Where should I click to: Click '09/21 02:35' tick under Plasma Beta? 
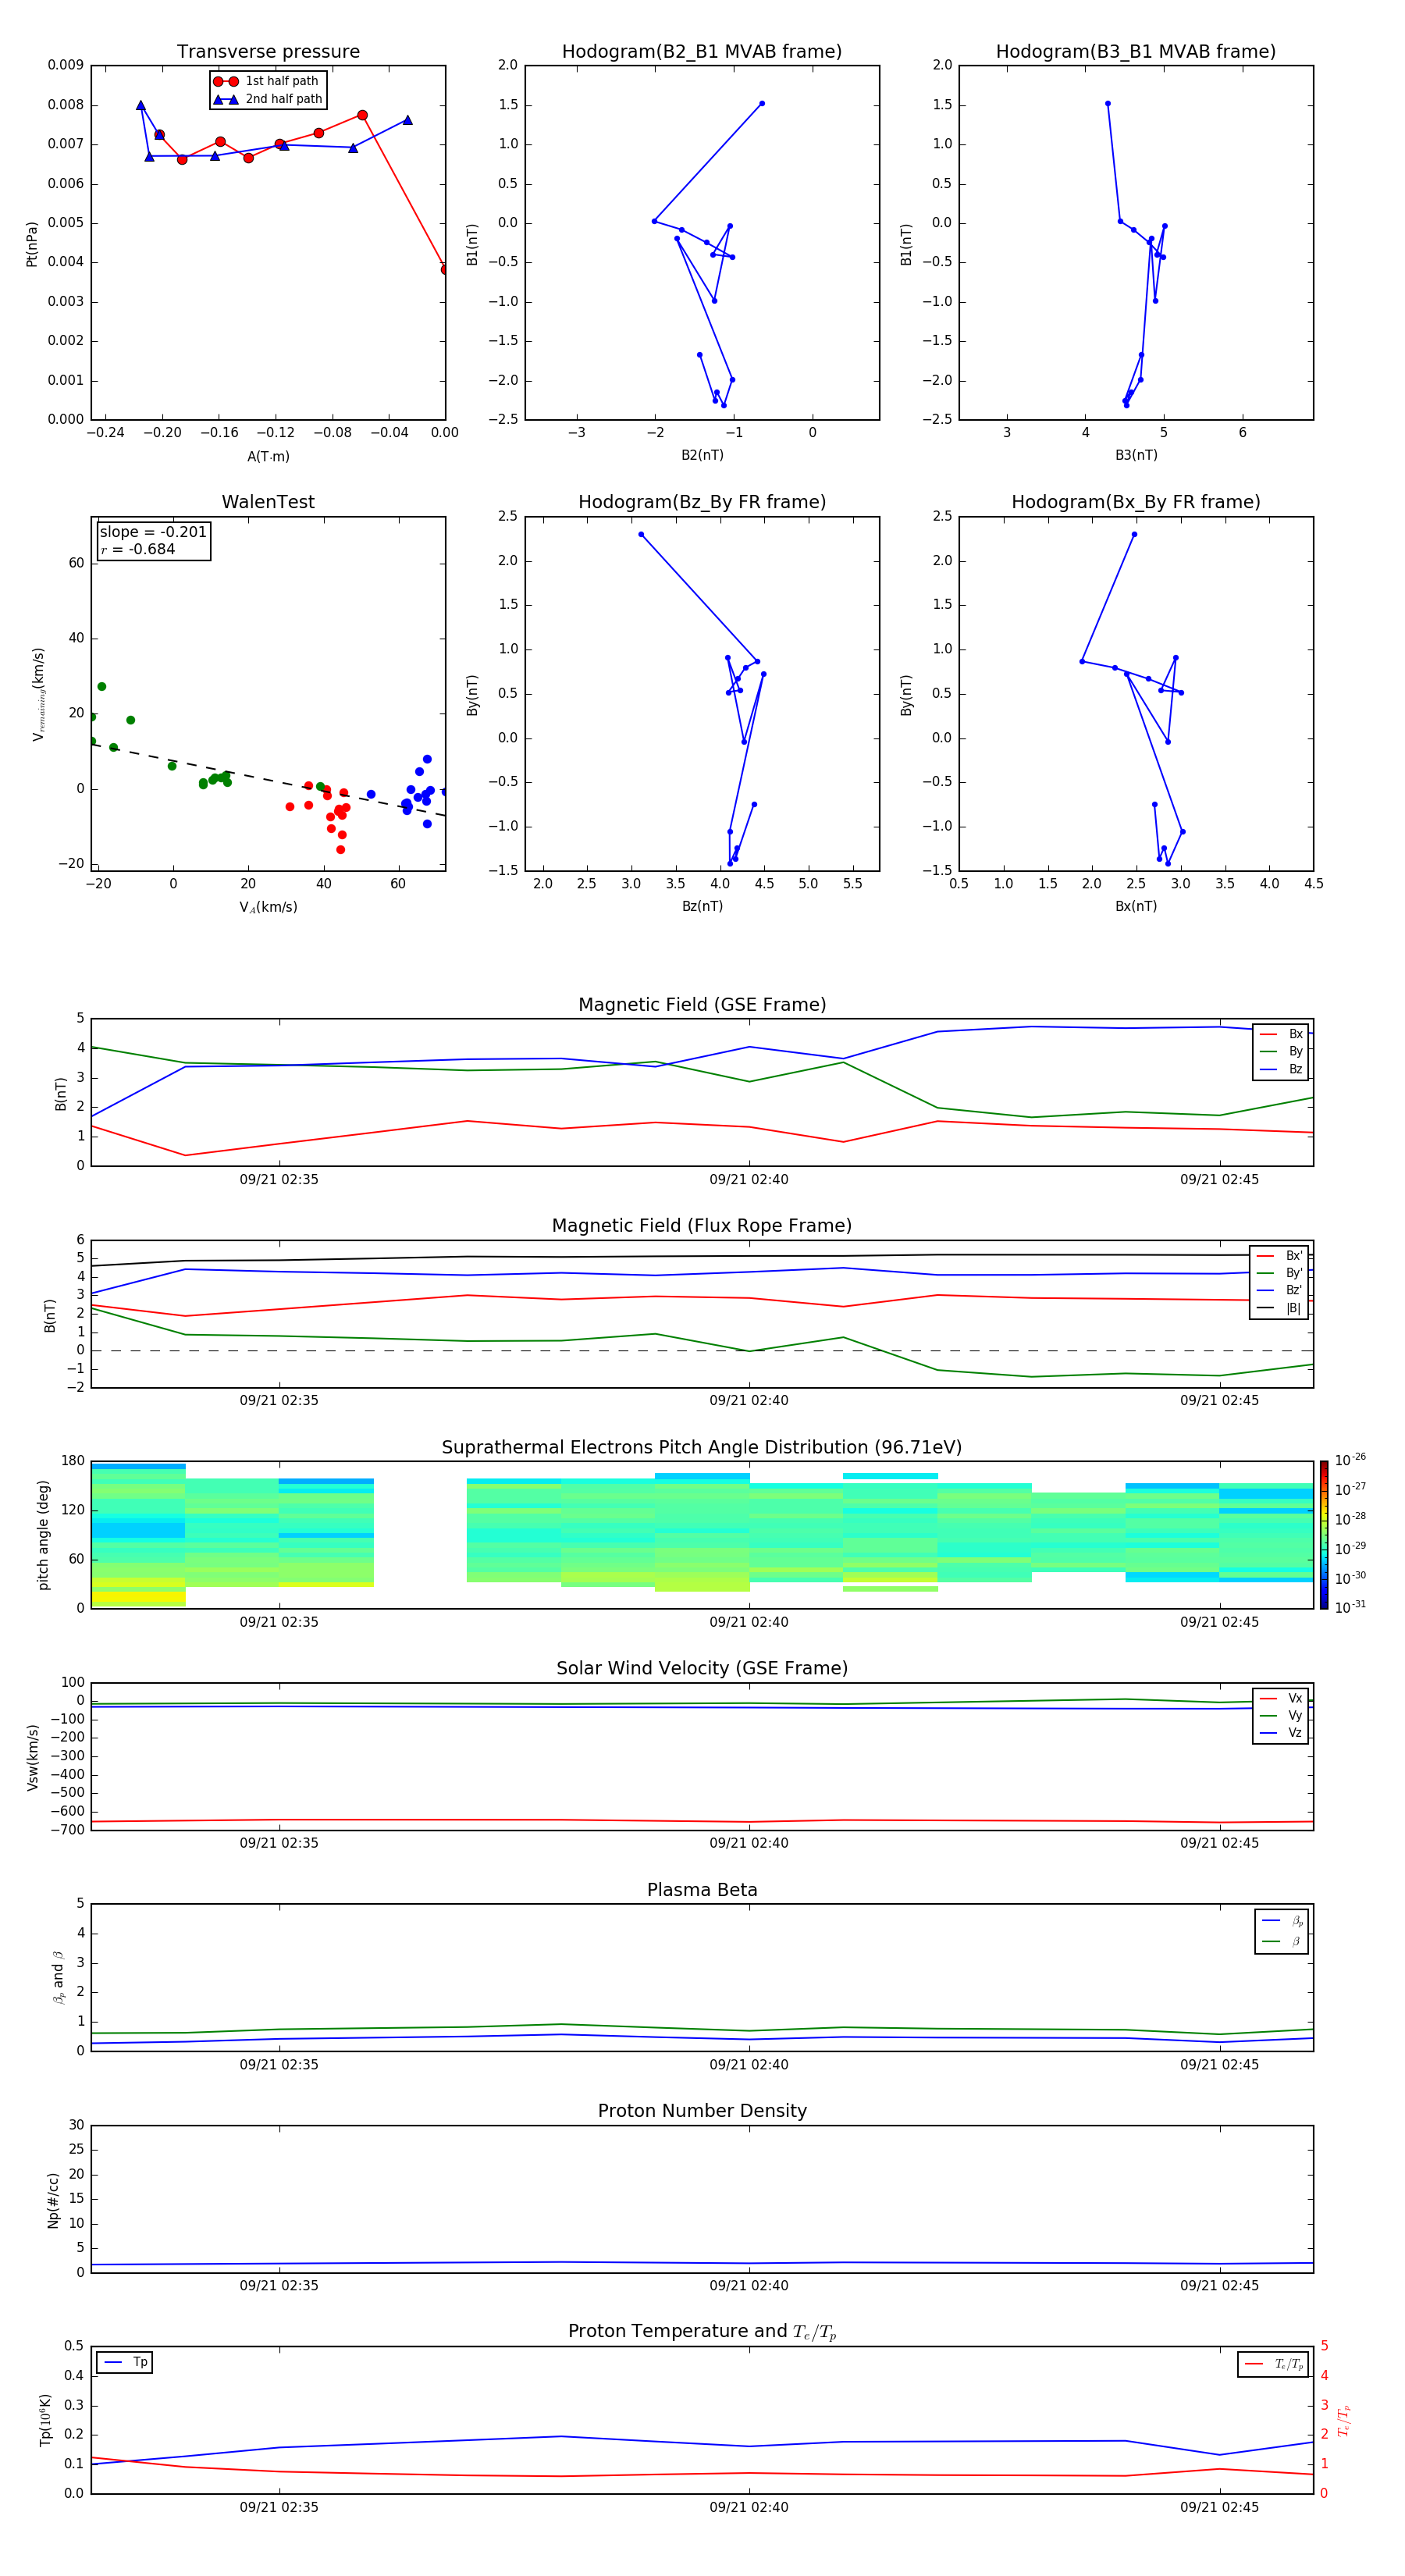pos(279,2065)
